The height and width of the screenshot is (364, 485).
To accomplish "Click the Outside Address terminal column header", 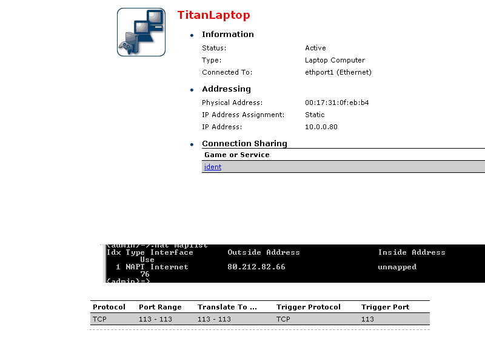I will pyautogui.click(x=264, y=252).
